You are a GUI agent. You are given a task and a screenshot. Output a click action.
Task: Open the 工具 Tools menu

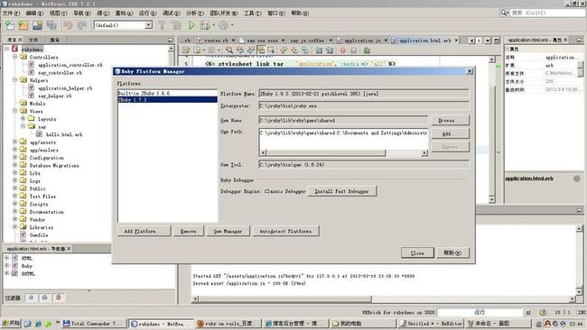click(x=252, y=14)
